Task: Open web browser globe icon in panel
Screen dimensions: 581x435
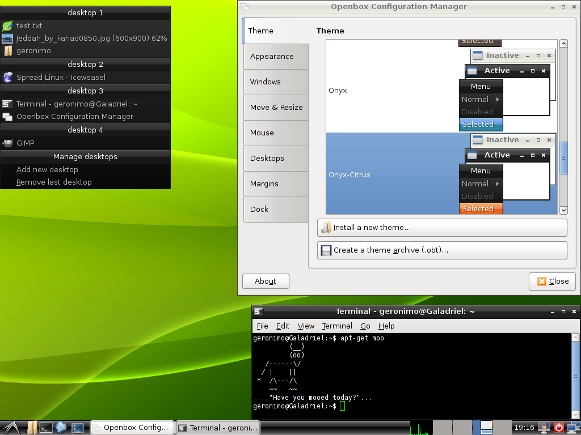Action: tap(61, 428)
